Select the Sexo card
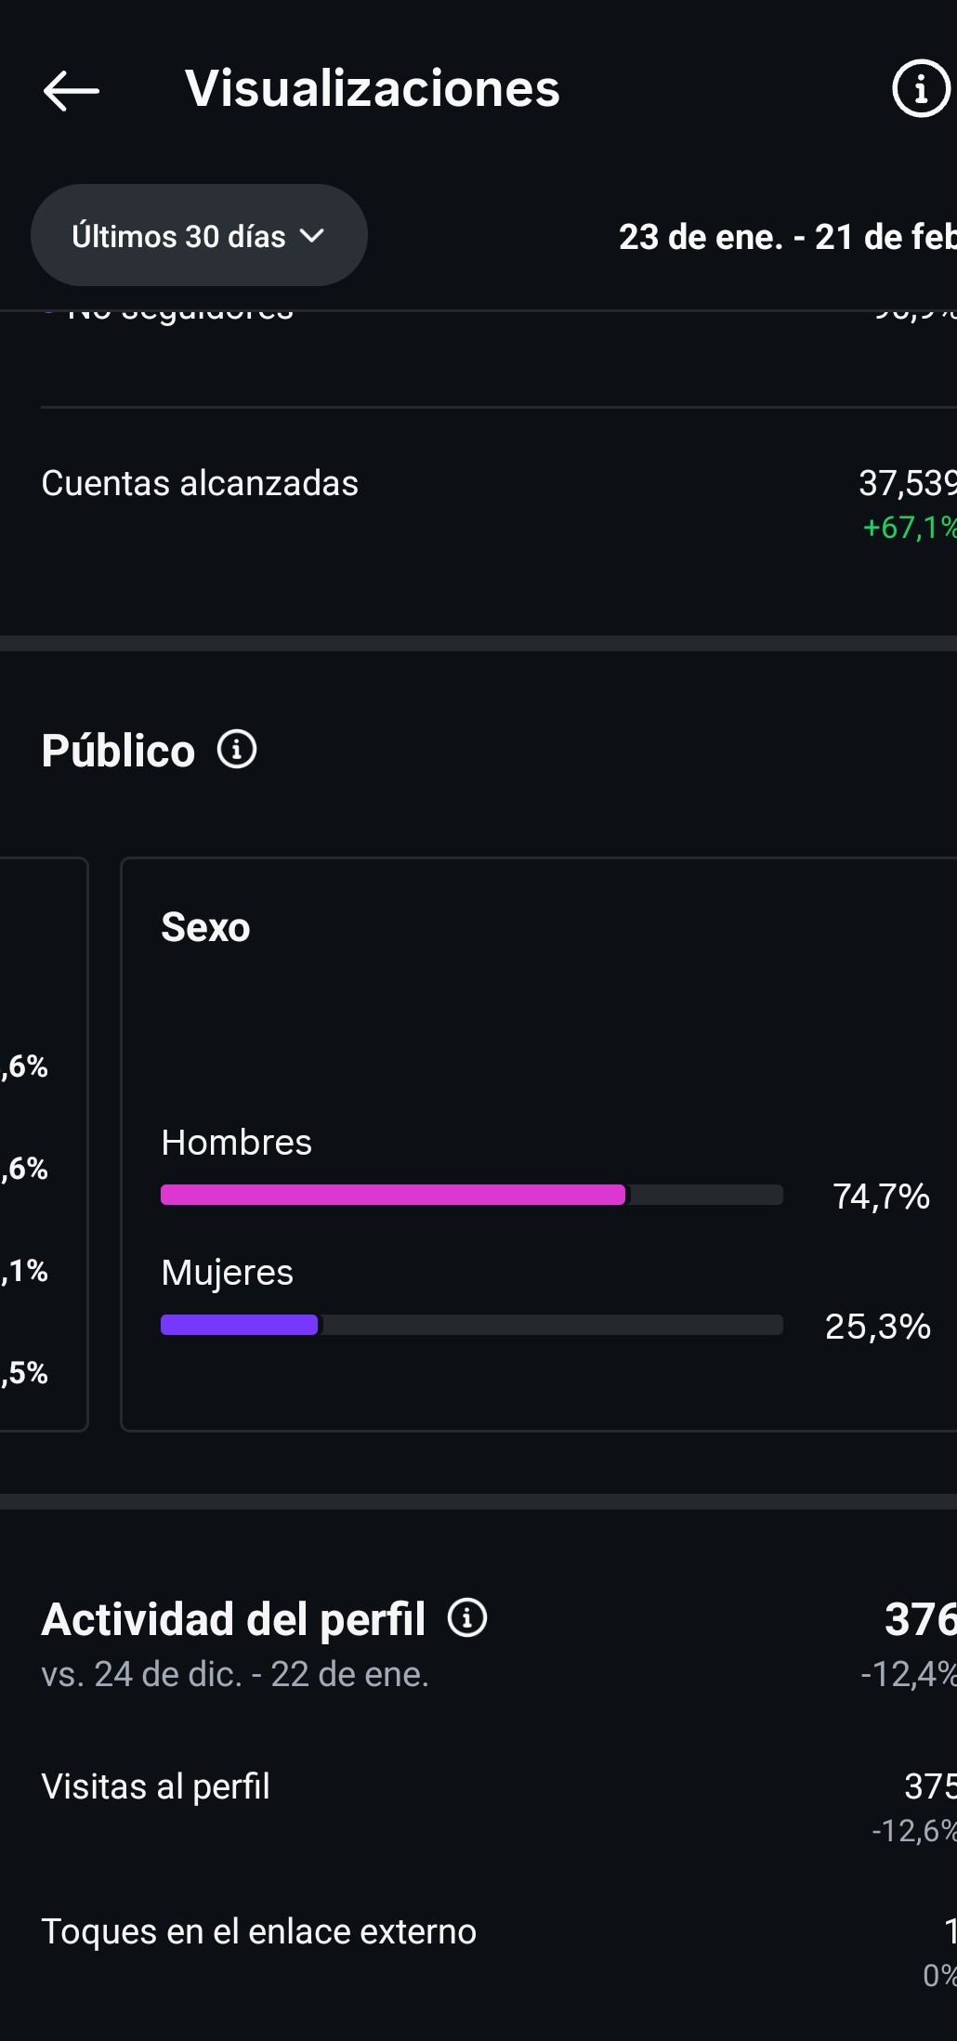957x2041 pixels. 539,975
